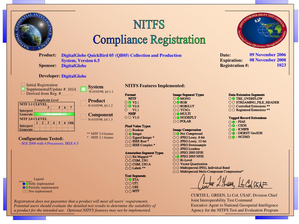Click the CURTIS L. GREEN, Division Chief line
The image size is (299, 224).
pos(234,195)
